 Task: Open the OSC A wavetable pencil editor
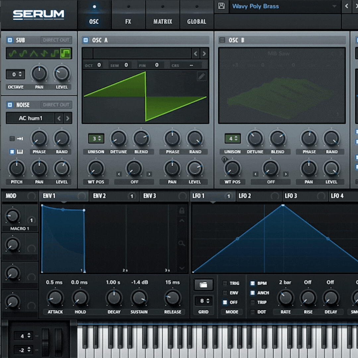point(201,77)
